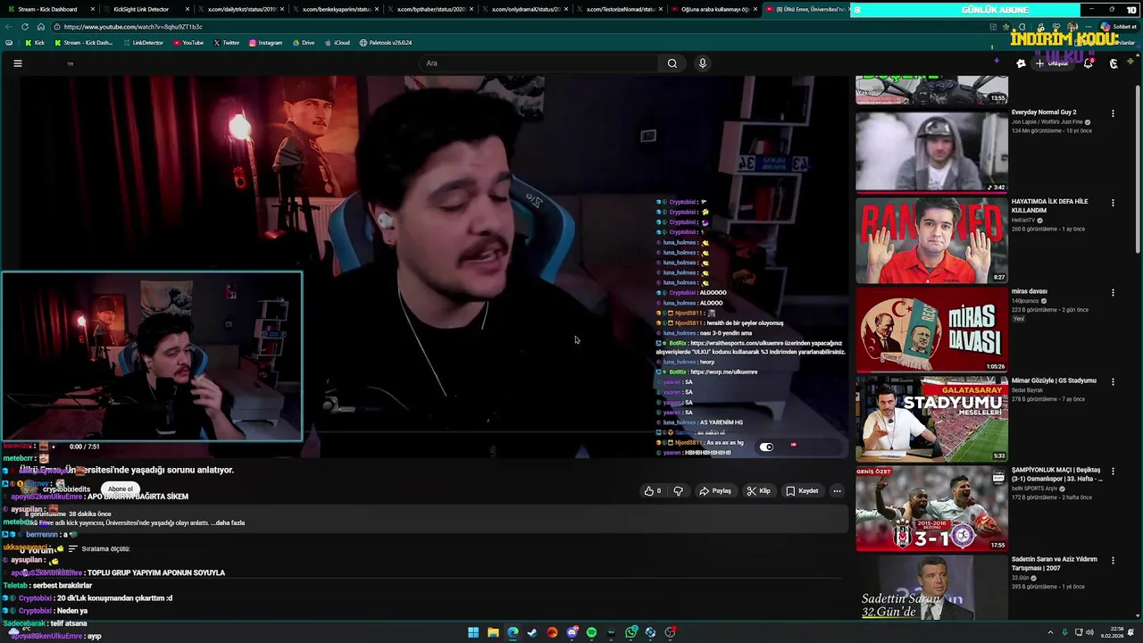
Task: Open options menu for 'Everyday Normal Guy 2'
Action: pyautogui.click(x=1113, y=113)
